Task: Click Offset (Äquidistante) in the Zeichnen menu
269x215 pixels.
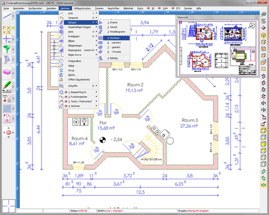Action: pyautogui.click(x=78, y=80)
